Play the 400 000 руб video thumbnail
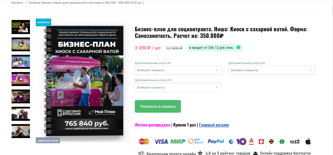 (x=21, y=44)
